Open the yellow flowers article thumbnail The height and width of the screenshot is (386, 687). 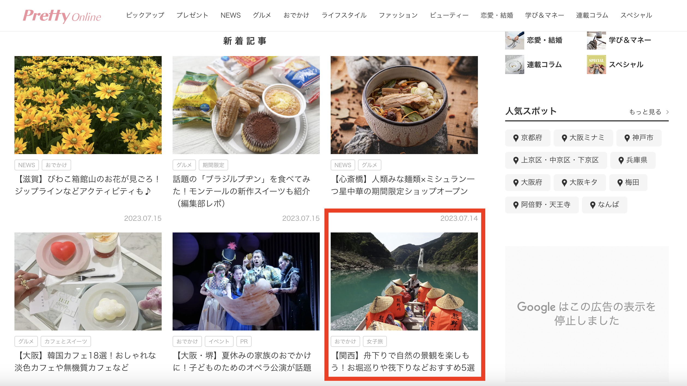tap(88, 105)
